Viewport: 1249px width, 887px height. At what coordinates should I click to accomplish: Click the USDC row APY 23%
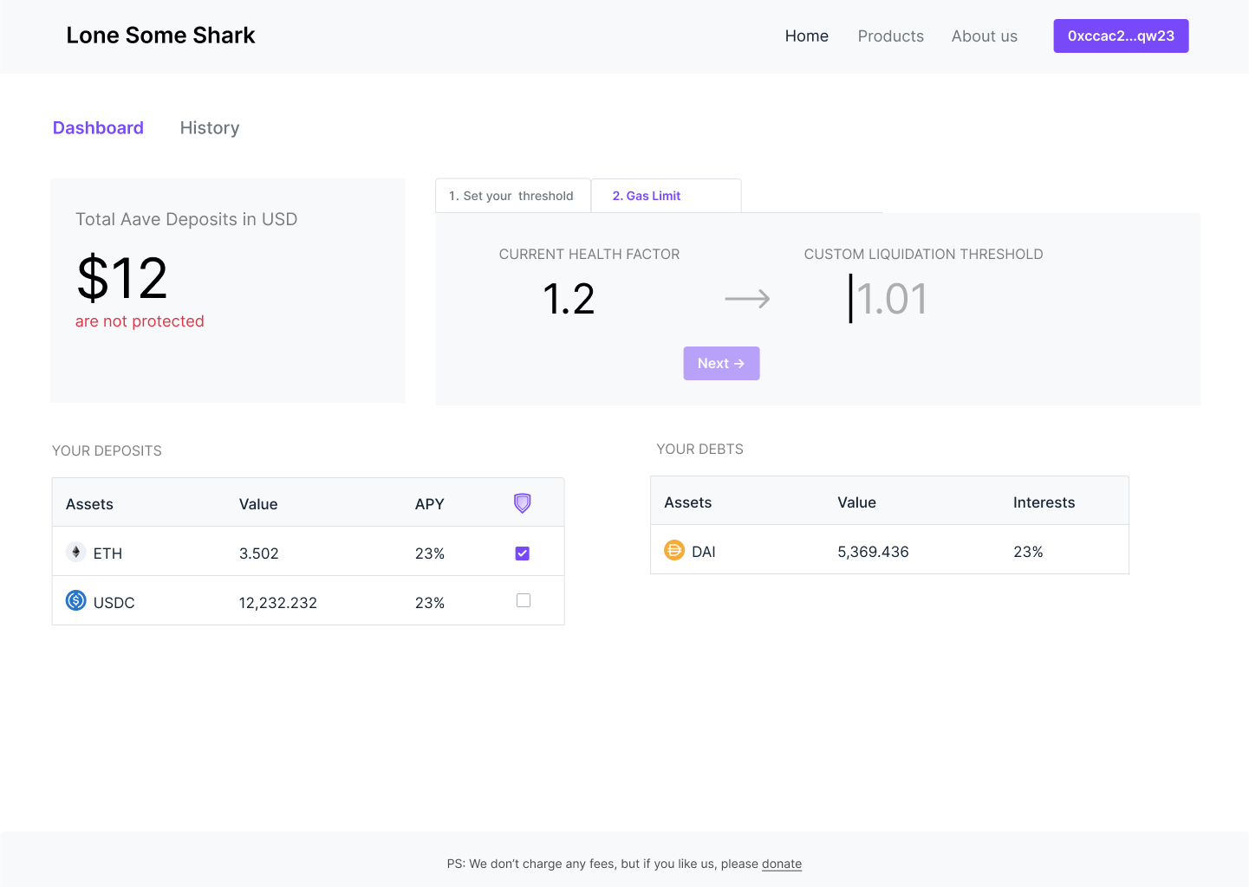click(x=430, y=603)
